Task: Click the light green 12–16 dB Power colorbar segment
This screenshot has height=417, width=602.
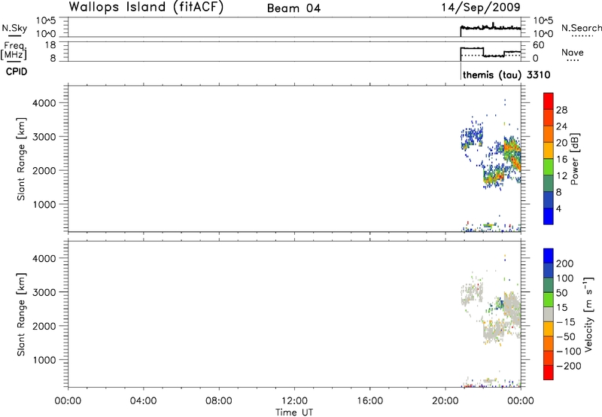Action: coord(549,166)
